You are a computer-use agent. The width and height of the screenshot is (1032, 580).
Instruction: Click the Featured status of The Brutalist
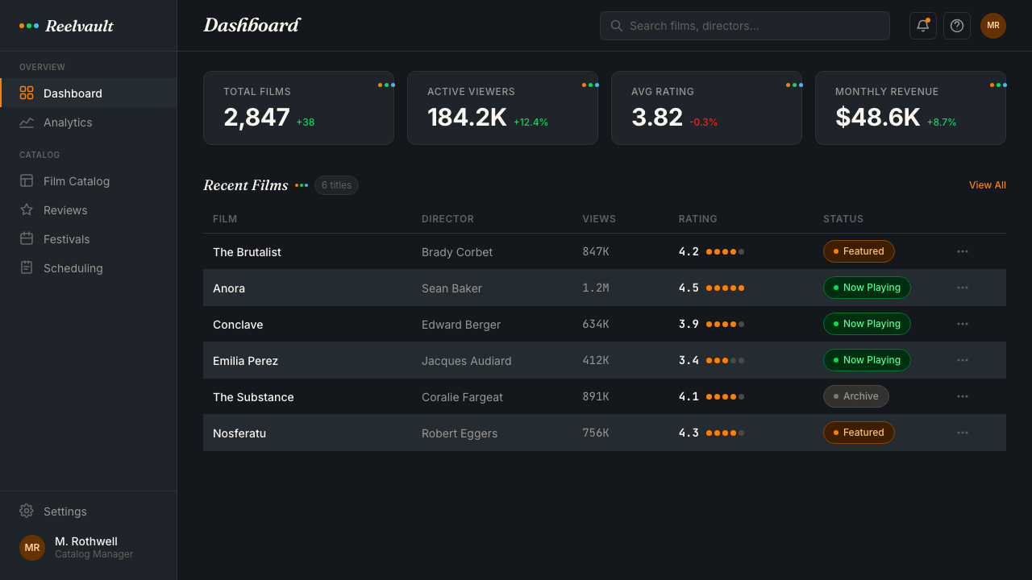click(859, 251)
